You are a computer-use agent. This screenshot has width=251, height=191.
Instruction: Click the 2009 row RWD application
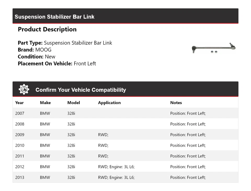click(x=103, y=135)
